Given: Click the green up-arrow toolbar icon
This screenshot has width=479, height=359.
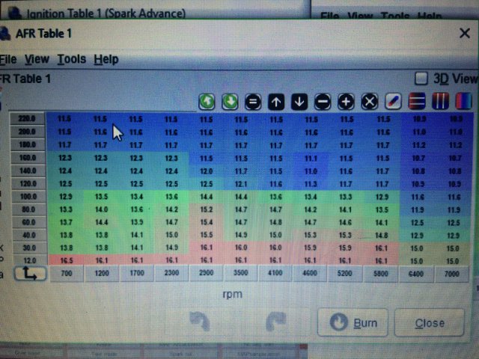Looking at the screenshot, I should tap(207, 101).
